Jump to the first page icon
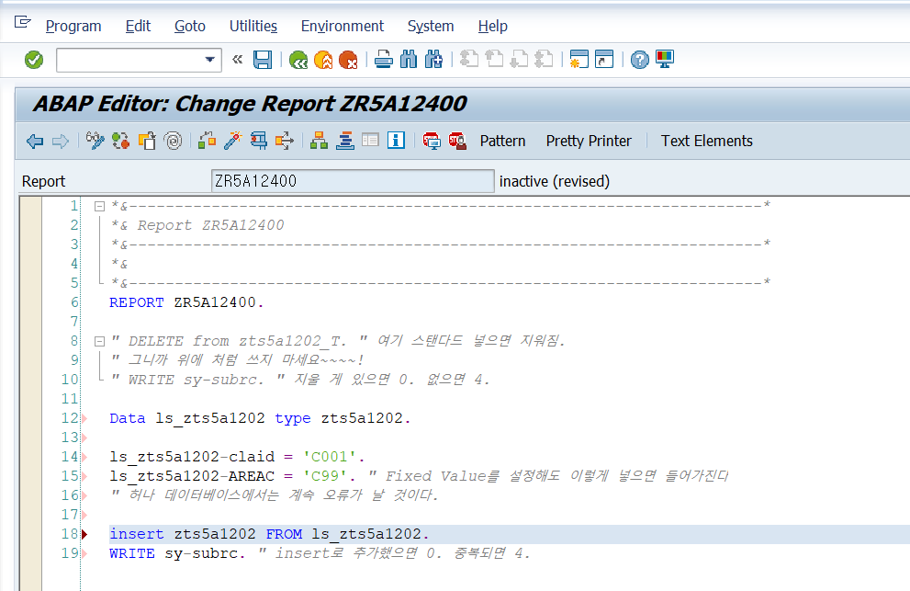This screenshot has width=910, height=591. [x=469, y=59]
